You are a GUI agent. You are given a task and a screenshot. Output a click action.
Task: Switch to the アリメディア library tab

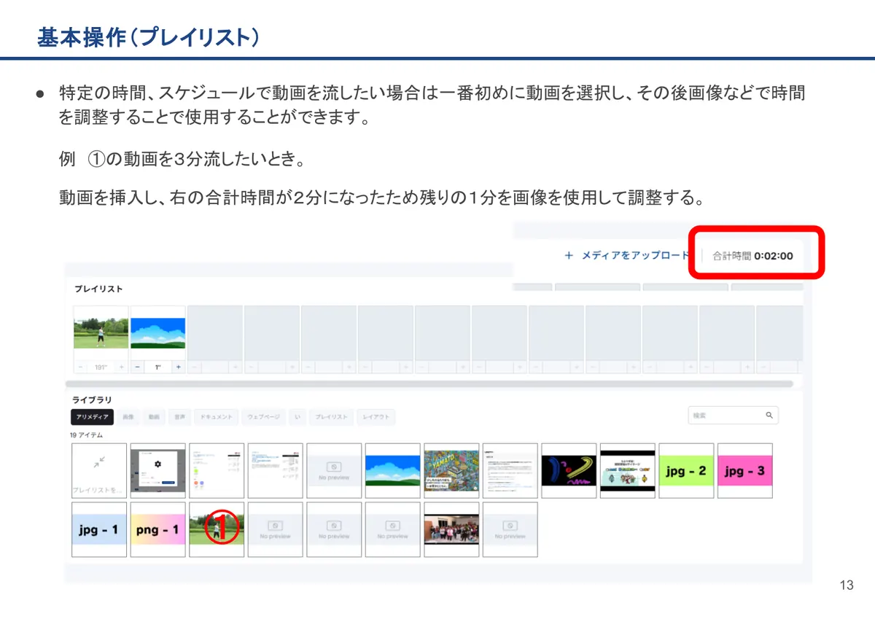[x=93, y=417]
